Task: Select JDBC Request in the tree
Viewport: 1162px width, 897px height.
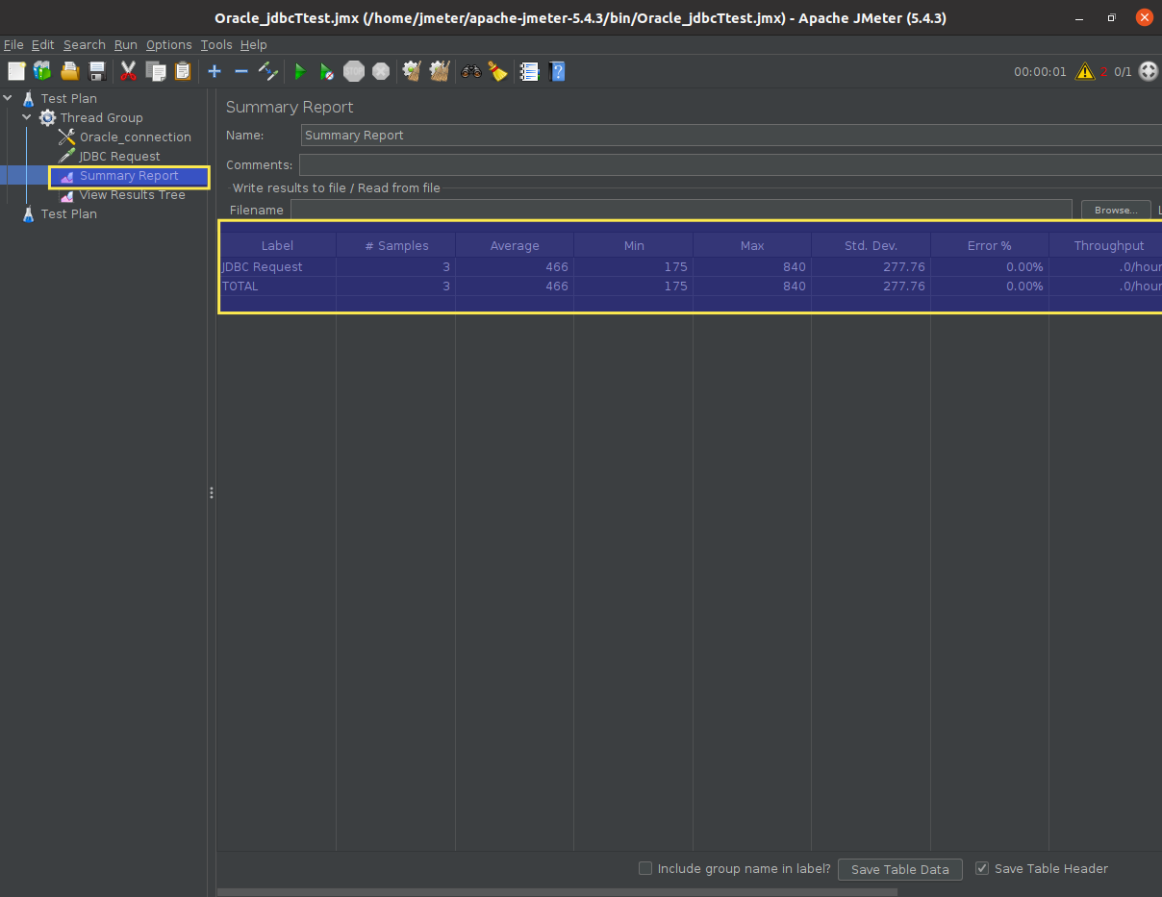Action: pyautogui.click(x=119, y=156)
